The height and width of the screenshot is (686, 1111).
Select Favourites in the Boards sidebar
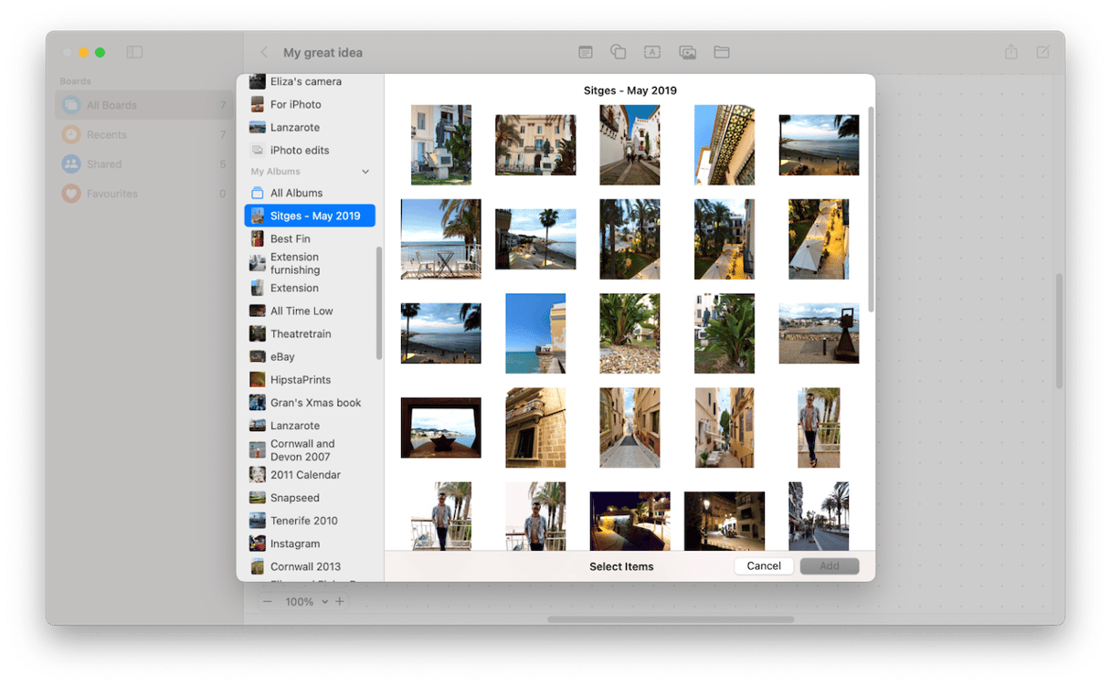click(111, 194)
